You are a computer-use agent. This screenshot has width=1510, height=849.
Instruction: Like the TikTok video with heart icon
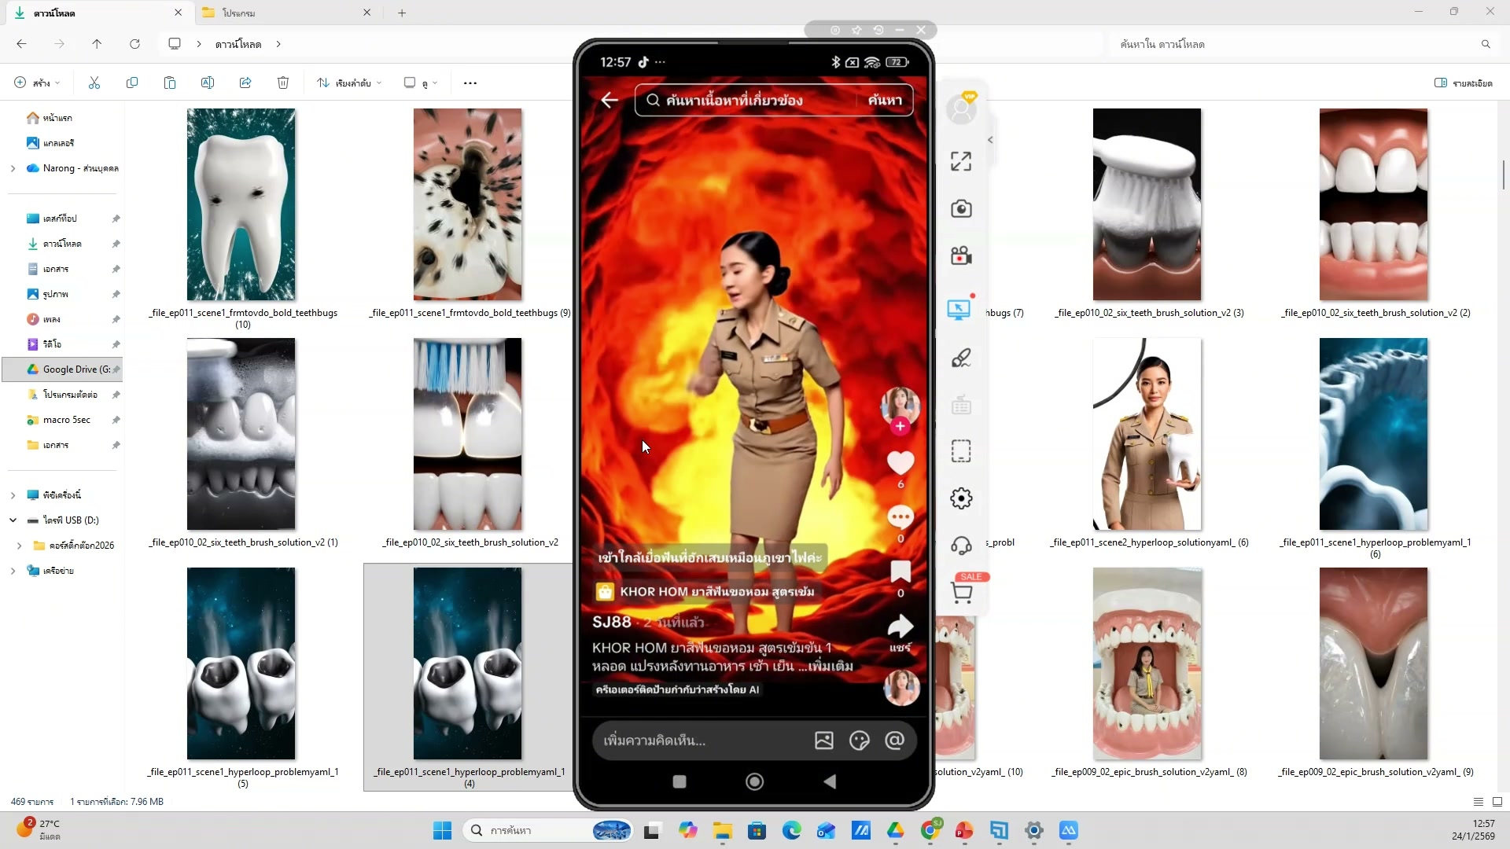click(x=900, y=463)
